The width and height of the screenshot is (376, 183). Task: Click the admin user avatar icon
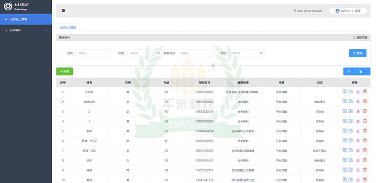pos(337,11)
